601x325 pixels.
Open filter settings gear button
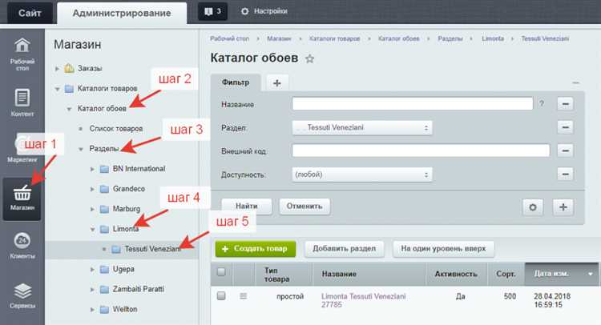pyautogui.click(x=533, y=207)
